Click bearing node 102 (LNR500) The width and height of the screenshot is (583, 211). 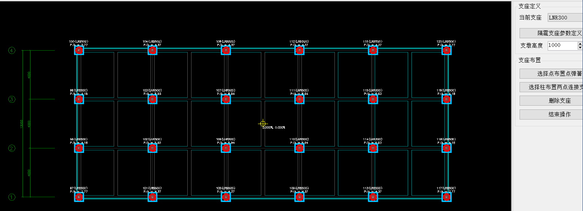(152, 148)
